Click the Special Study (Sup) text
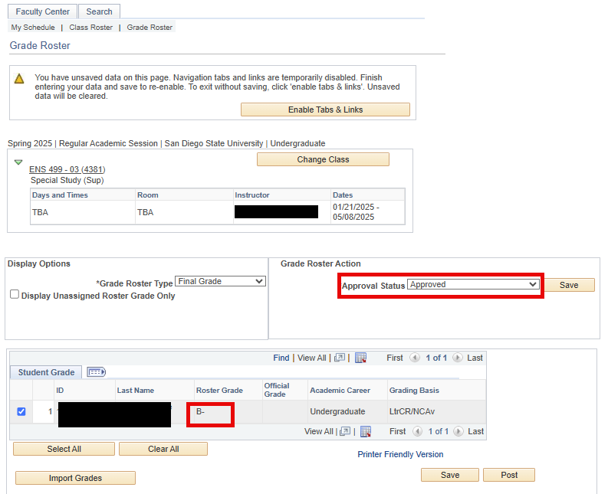This screenshot has width=608, height=494. pos(67,180)
